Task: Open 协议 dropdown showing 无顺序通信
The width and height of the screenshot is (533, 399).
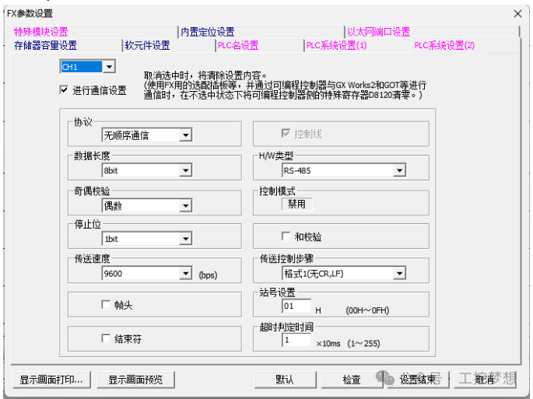Action: (186, 135)
